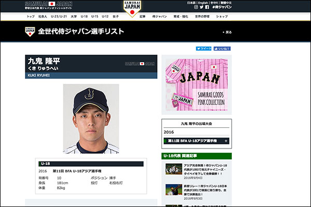Open the アジア完全制覇 article thumbnail

174,169
